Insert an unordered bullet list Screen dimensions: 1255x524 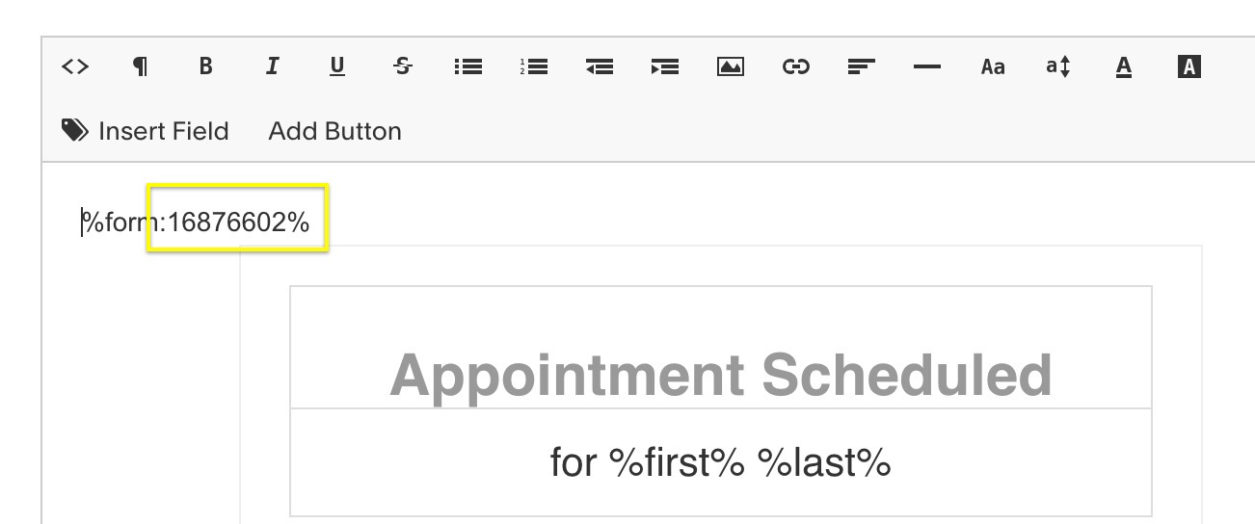tap(468, 66)
